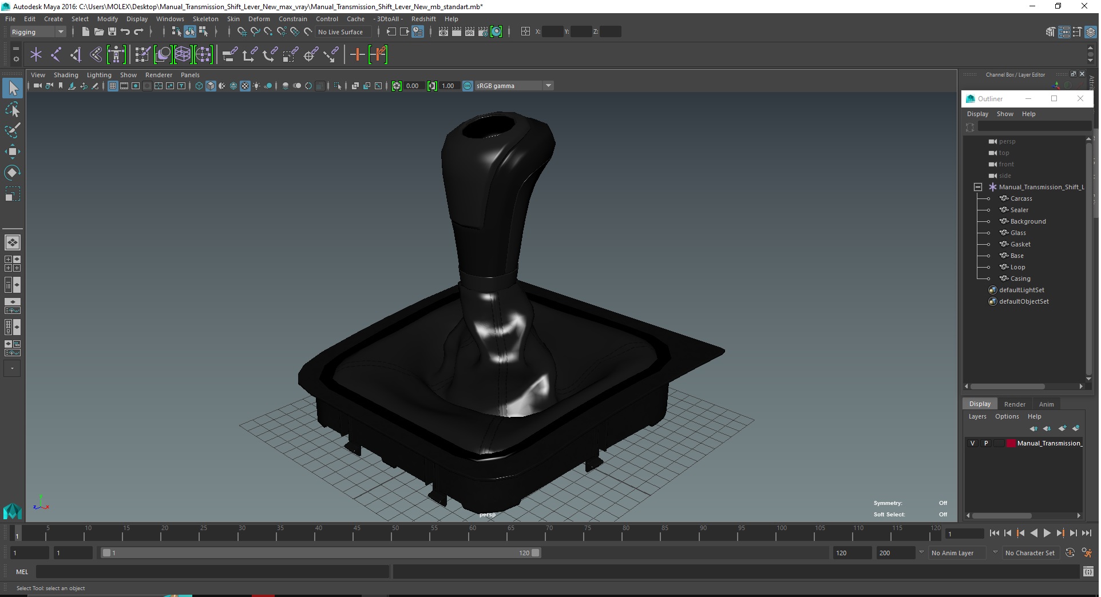Click the Undo arrow icon
Image resolution: width=1101 pixels, height=597 pixels.
(x=125, y=32)
